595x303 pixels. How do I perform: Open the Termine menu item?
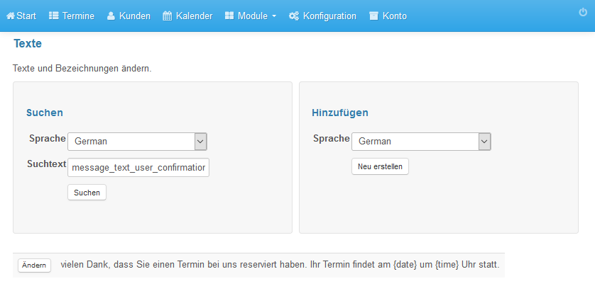[78, 16]
